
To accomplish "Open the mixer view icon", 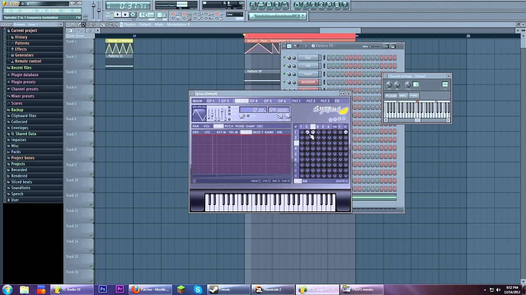I will click(x=285, y=5).
